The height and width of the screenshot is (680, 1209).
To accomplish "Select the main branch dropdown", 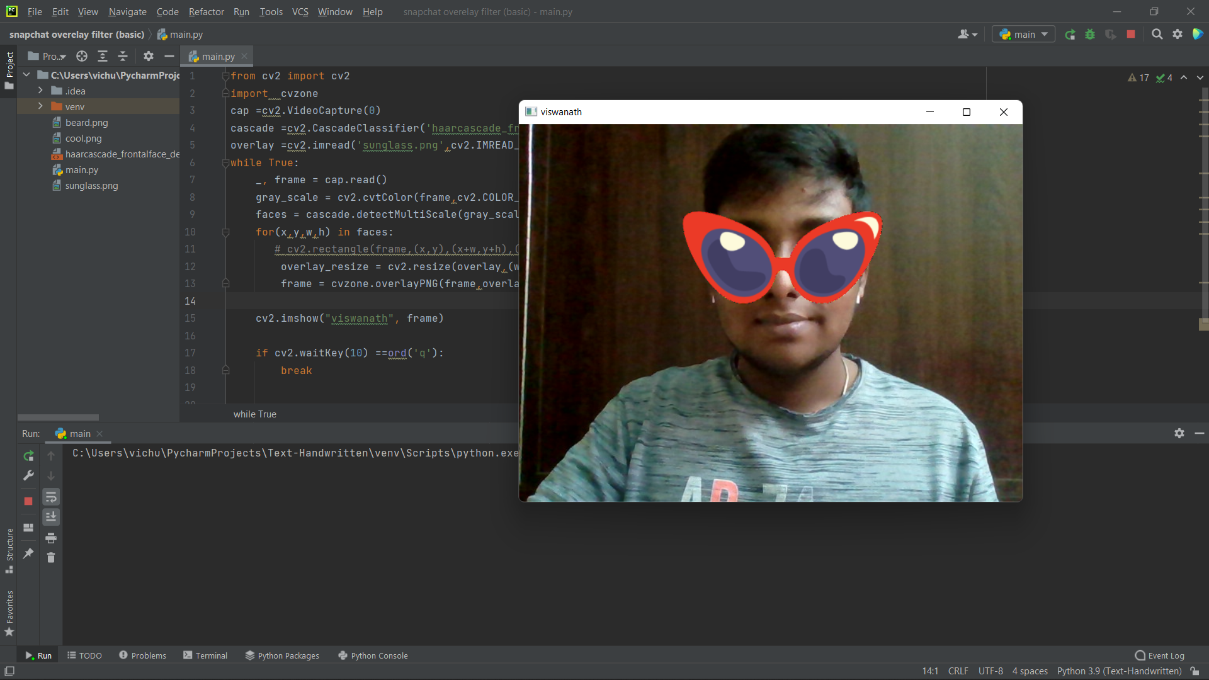I will pyautogui.click(x=1023, y=34).
